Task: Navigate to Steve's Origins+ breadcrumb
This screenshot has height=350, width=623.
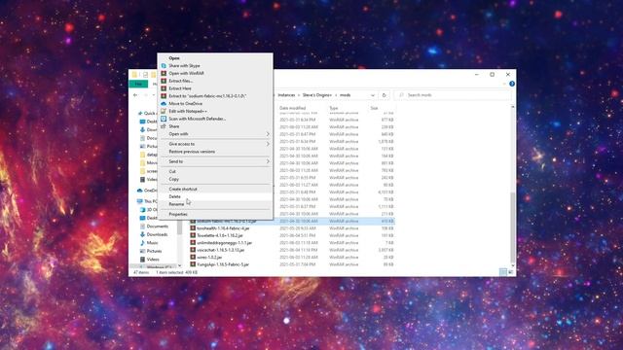Action: [x=317, y=95]
